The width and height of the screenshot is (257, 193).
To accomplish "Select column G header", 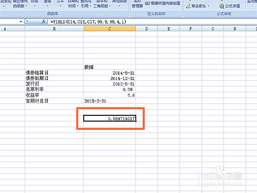I will click(x=213, y=29).
